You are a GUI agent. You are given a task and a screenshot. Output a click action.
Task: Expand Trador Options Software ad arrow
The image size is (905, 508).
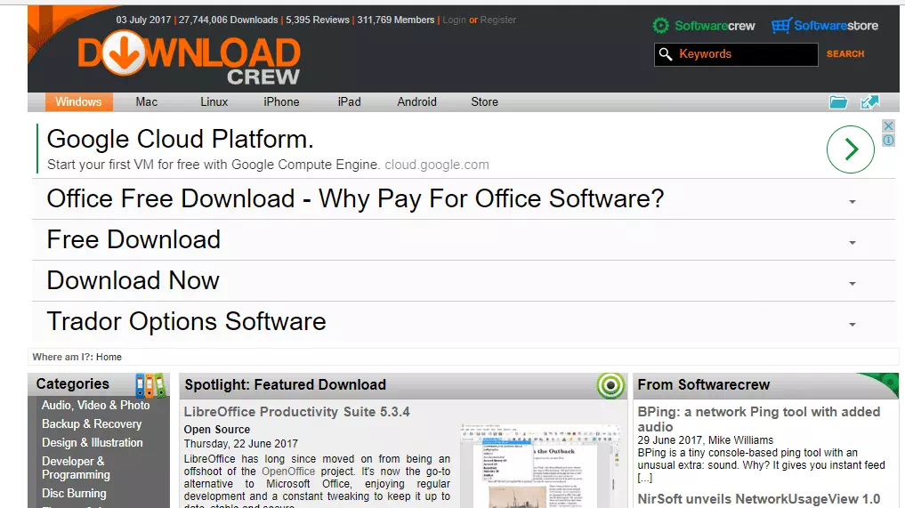click(x=852, y=325)
